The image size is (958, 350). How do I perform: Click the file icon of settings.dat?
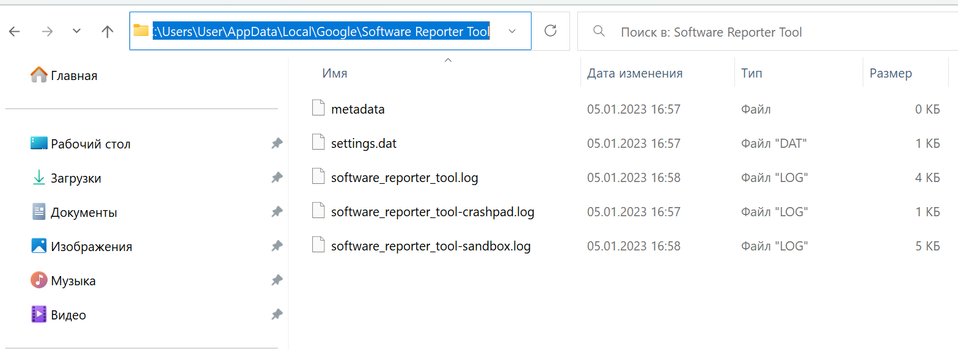tap(318, 143)
